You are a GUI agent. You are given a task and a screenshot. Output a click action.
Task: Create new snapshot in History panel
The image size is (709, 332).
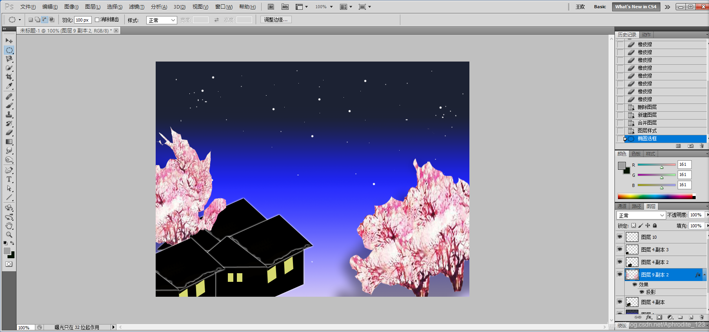(691, 146)
